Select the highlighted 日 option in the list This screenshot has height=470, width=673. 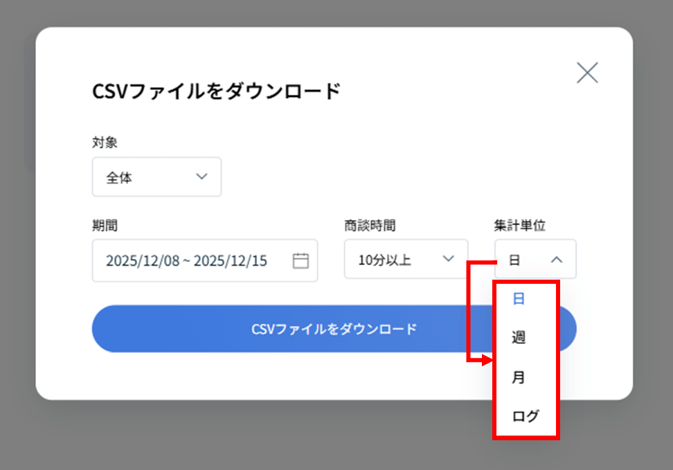pyautogui.click(x=518, y=299)
